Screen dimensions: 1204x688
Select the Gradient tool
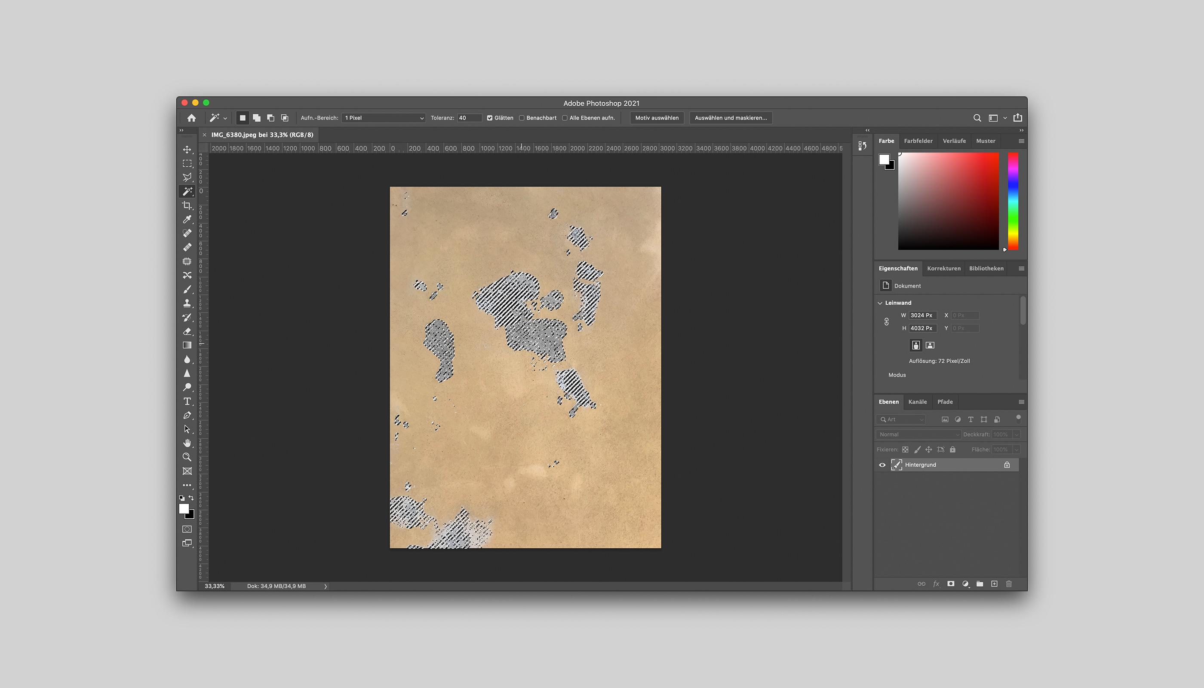click(x=187, y=345)
